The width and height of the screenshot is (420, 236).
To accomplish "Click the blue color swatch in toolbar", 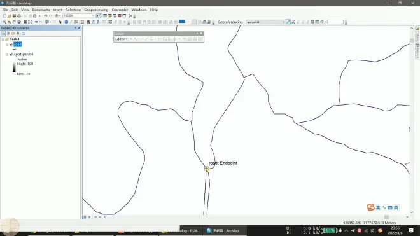I will [182, 22].
